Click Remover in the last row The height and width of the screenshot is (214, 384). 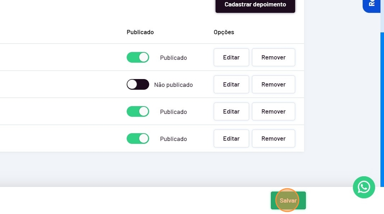coord(273,139)
